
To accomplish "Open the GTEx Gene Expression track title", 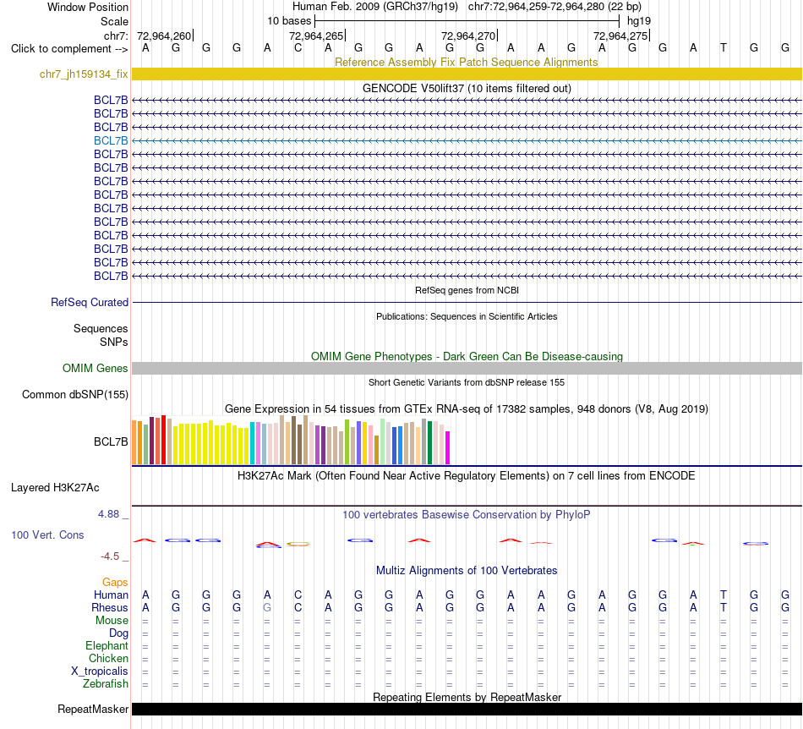I will [467, 408].
